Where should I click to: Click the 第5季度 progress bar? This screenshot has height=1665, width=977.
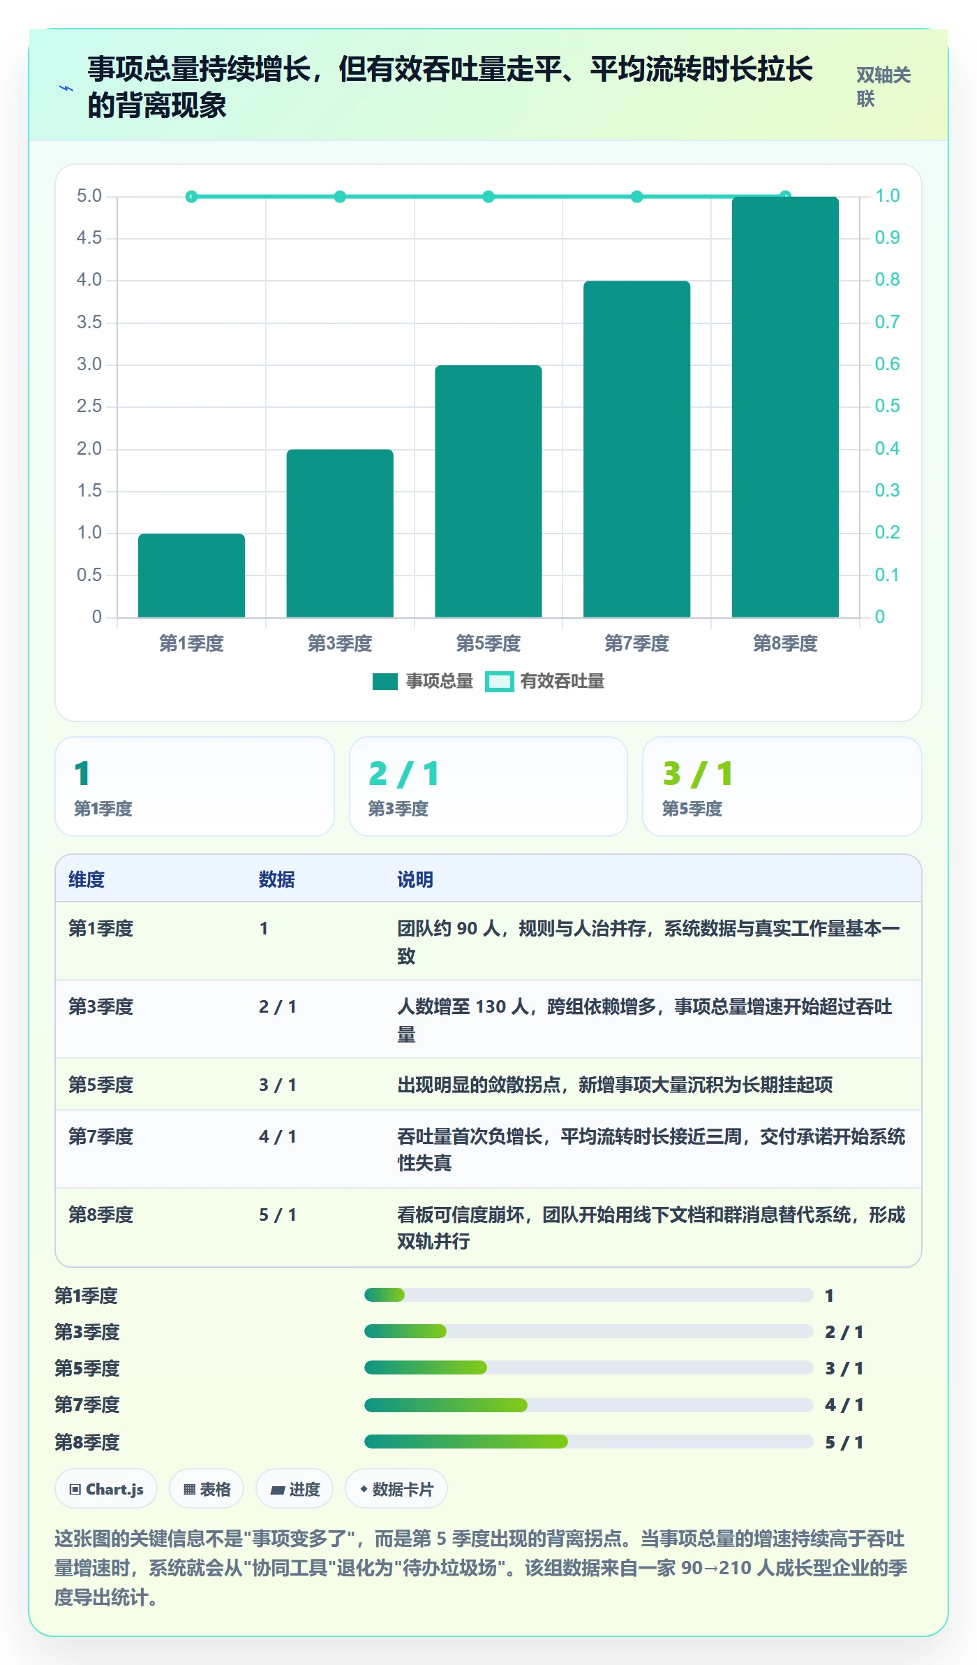(589, 1367)
